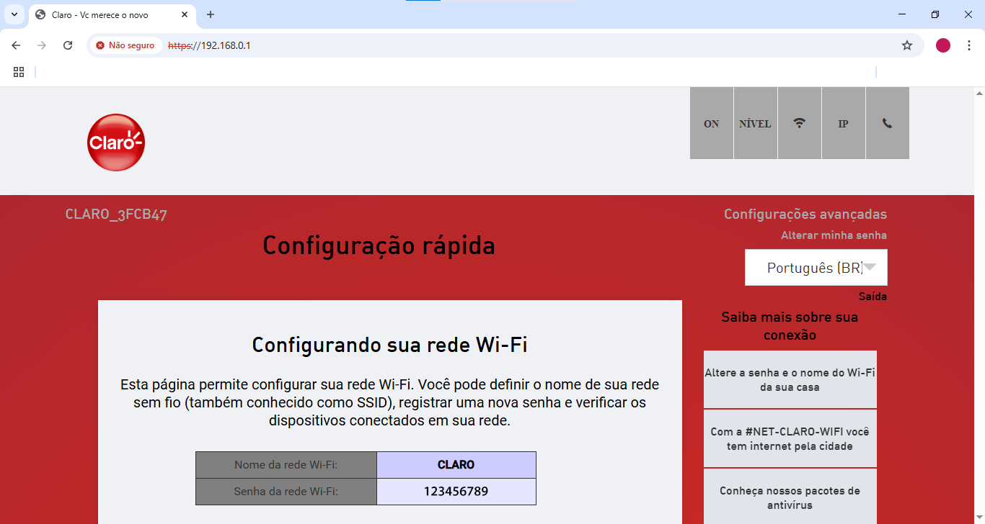Minimize the Chrome window
This screenshot has width=985, height=524.
tap(902, 14)
